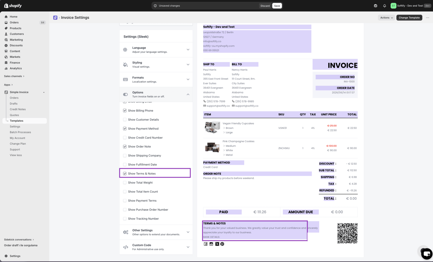
Task: Click the Instagram icon on invoice preview
Action: [x=211, y=244]
